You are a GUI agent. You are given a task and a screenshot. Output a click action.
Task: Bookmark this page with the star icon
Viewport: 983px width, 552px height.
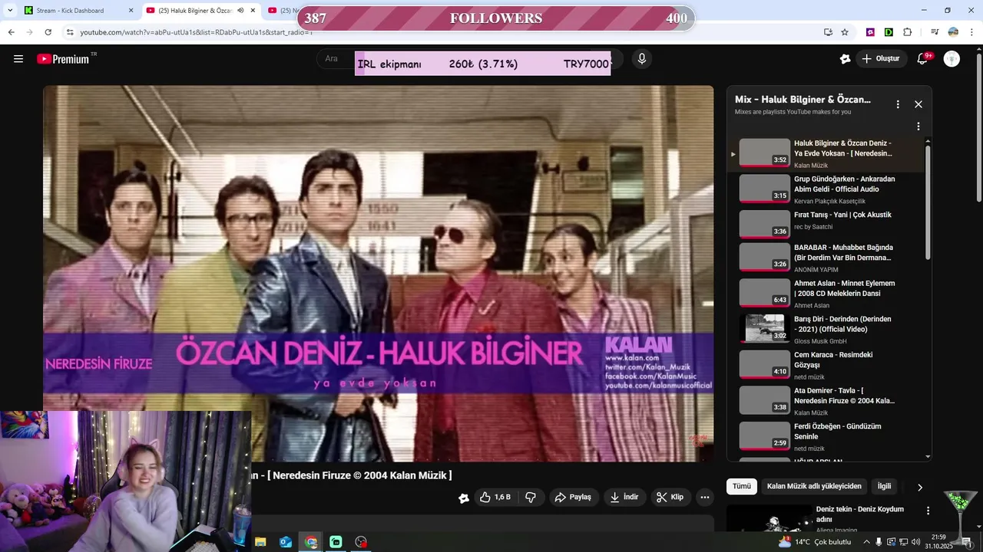click(x=845, y=32)
